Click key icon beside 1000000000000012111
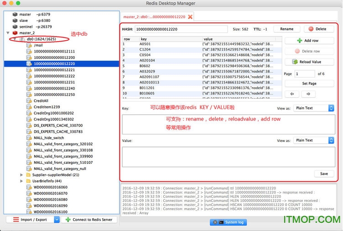This screenshot has height=231, width=343. [29, 52]
